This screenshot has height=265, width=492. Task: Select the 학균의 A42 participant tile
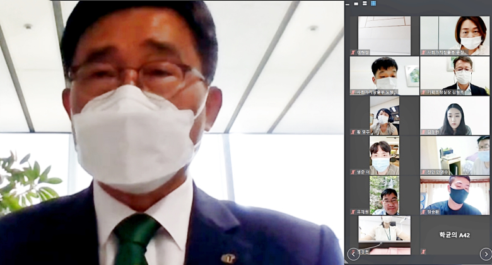pos(455,235)
